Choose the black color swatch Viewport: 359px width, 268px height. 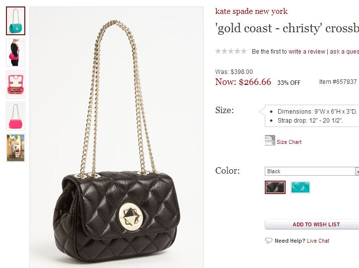[275, 187]
